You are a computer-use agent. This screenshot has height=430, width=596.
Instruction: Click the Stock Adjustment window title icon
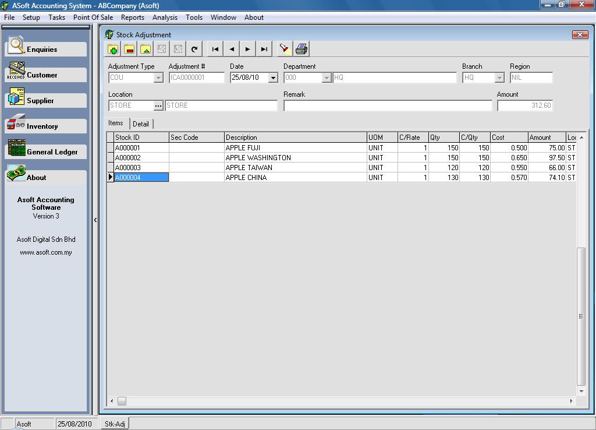(109, 34)
